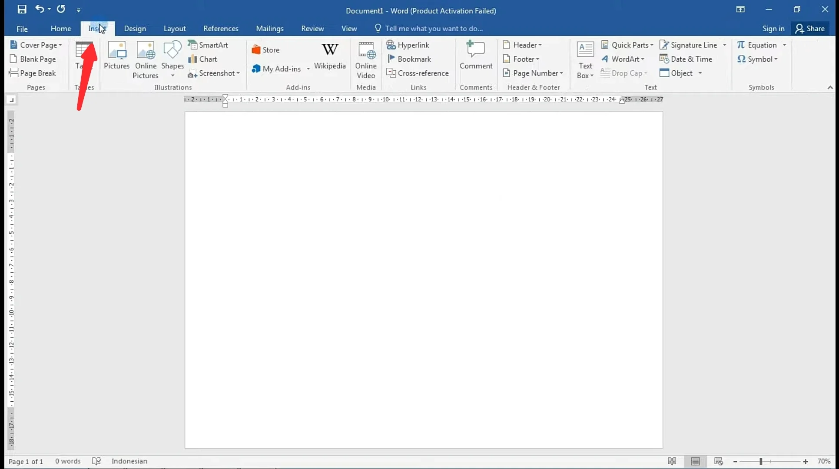This screenshot has width=839, height=469.
Task: Switch to Print Layout view
Action: 695,461
